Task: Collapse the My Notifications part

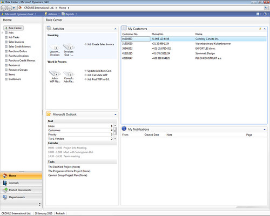Action: pos(265,130)
